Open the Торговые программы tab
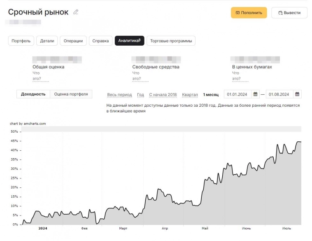This screenshot has width=312, height=241. click(171, 41)
